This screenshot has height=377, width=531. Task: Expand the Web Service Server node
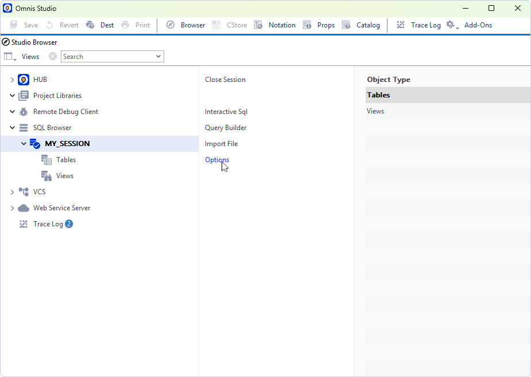coord(12,208)
